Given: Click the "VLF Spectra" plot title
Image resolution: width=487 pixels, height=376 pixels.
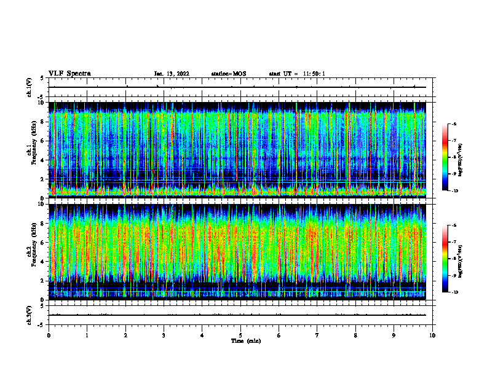Looking at the screenshot, I should tap(69, 74).
